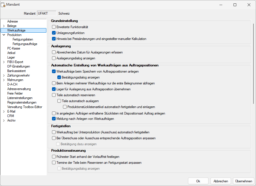256x186 pixels.
Task: Click the Mandant window icon in title bar
Action: [x=3, y=5]
